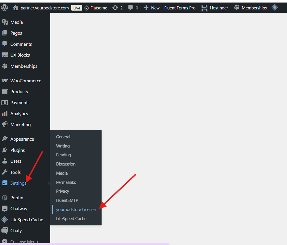
Task: Go to Products in the sidebar
Action: pyautogui.click(x=19, y=91)
